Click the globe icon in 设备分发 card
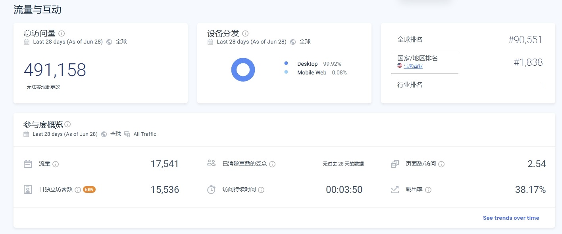Screen dimensions: 562x234 click(x=293, y=42)
